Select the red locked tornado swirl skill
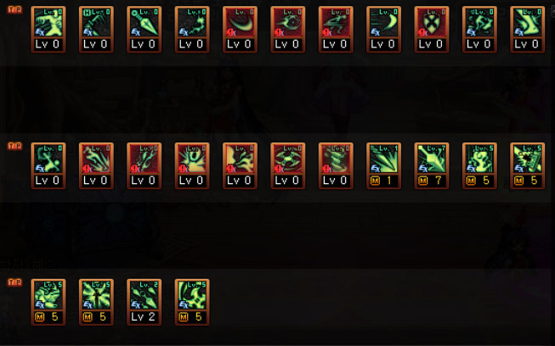555x346 pixels. tap(336, 166)
